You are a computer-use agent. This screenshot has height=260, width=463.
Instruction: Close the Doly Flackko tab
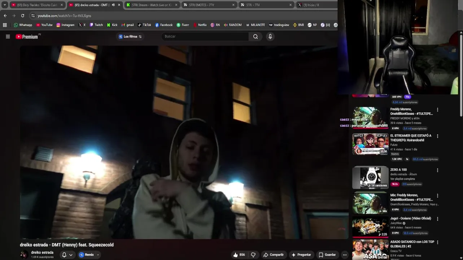click(62, 5)
